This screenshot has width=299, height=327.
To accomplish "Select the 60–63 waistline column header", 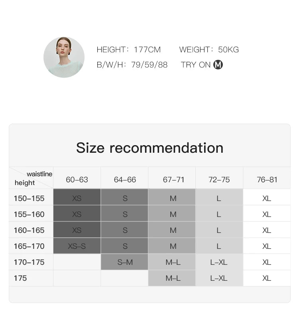I will (77, 180).
